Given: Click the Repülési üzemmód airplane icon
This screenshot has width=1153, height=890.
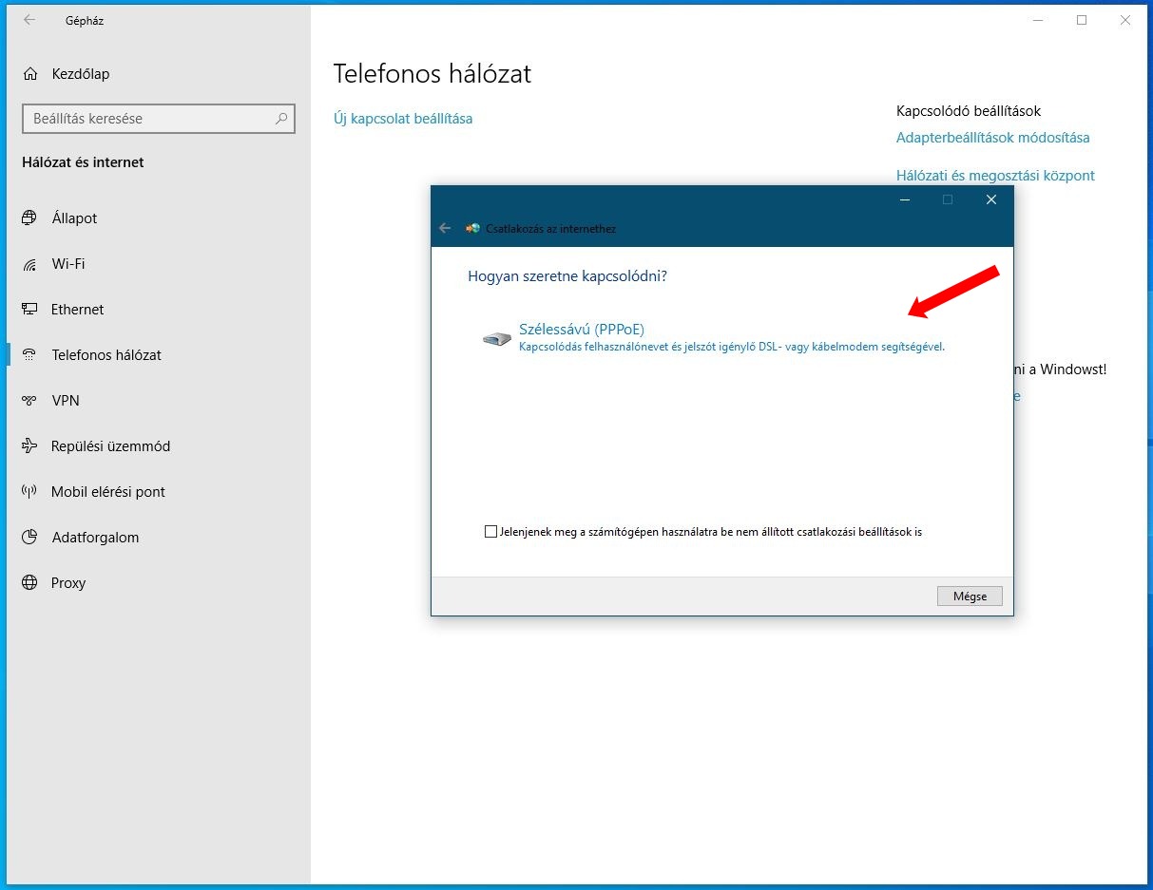Looking at the screenshot, I should click(30, 446).
